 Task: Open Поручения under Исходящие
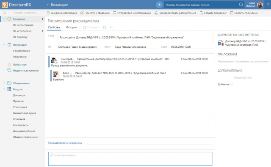[x=20, y=57]
